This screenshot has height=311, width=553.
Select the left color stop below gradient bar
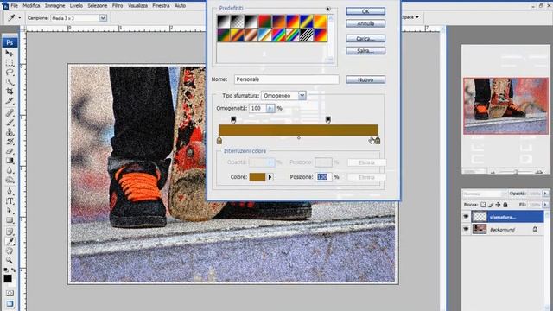219,141
